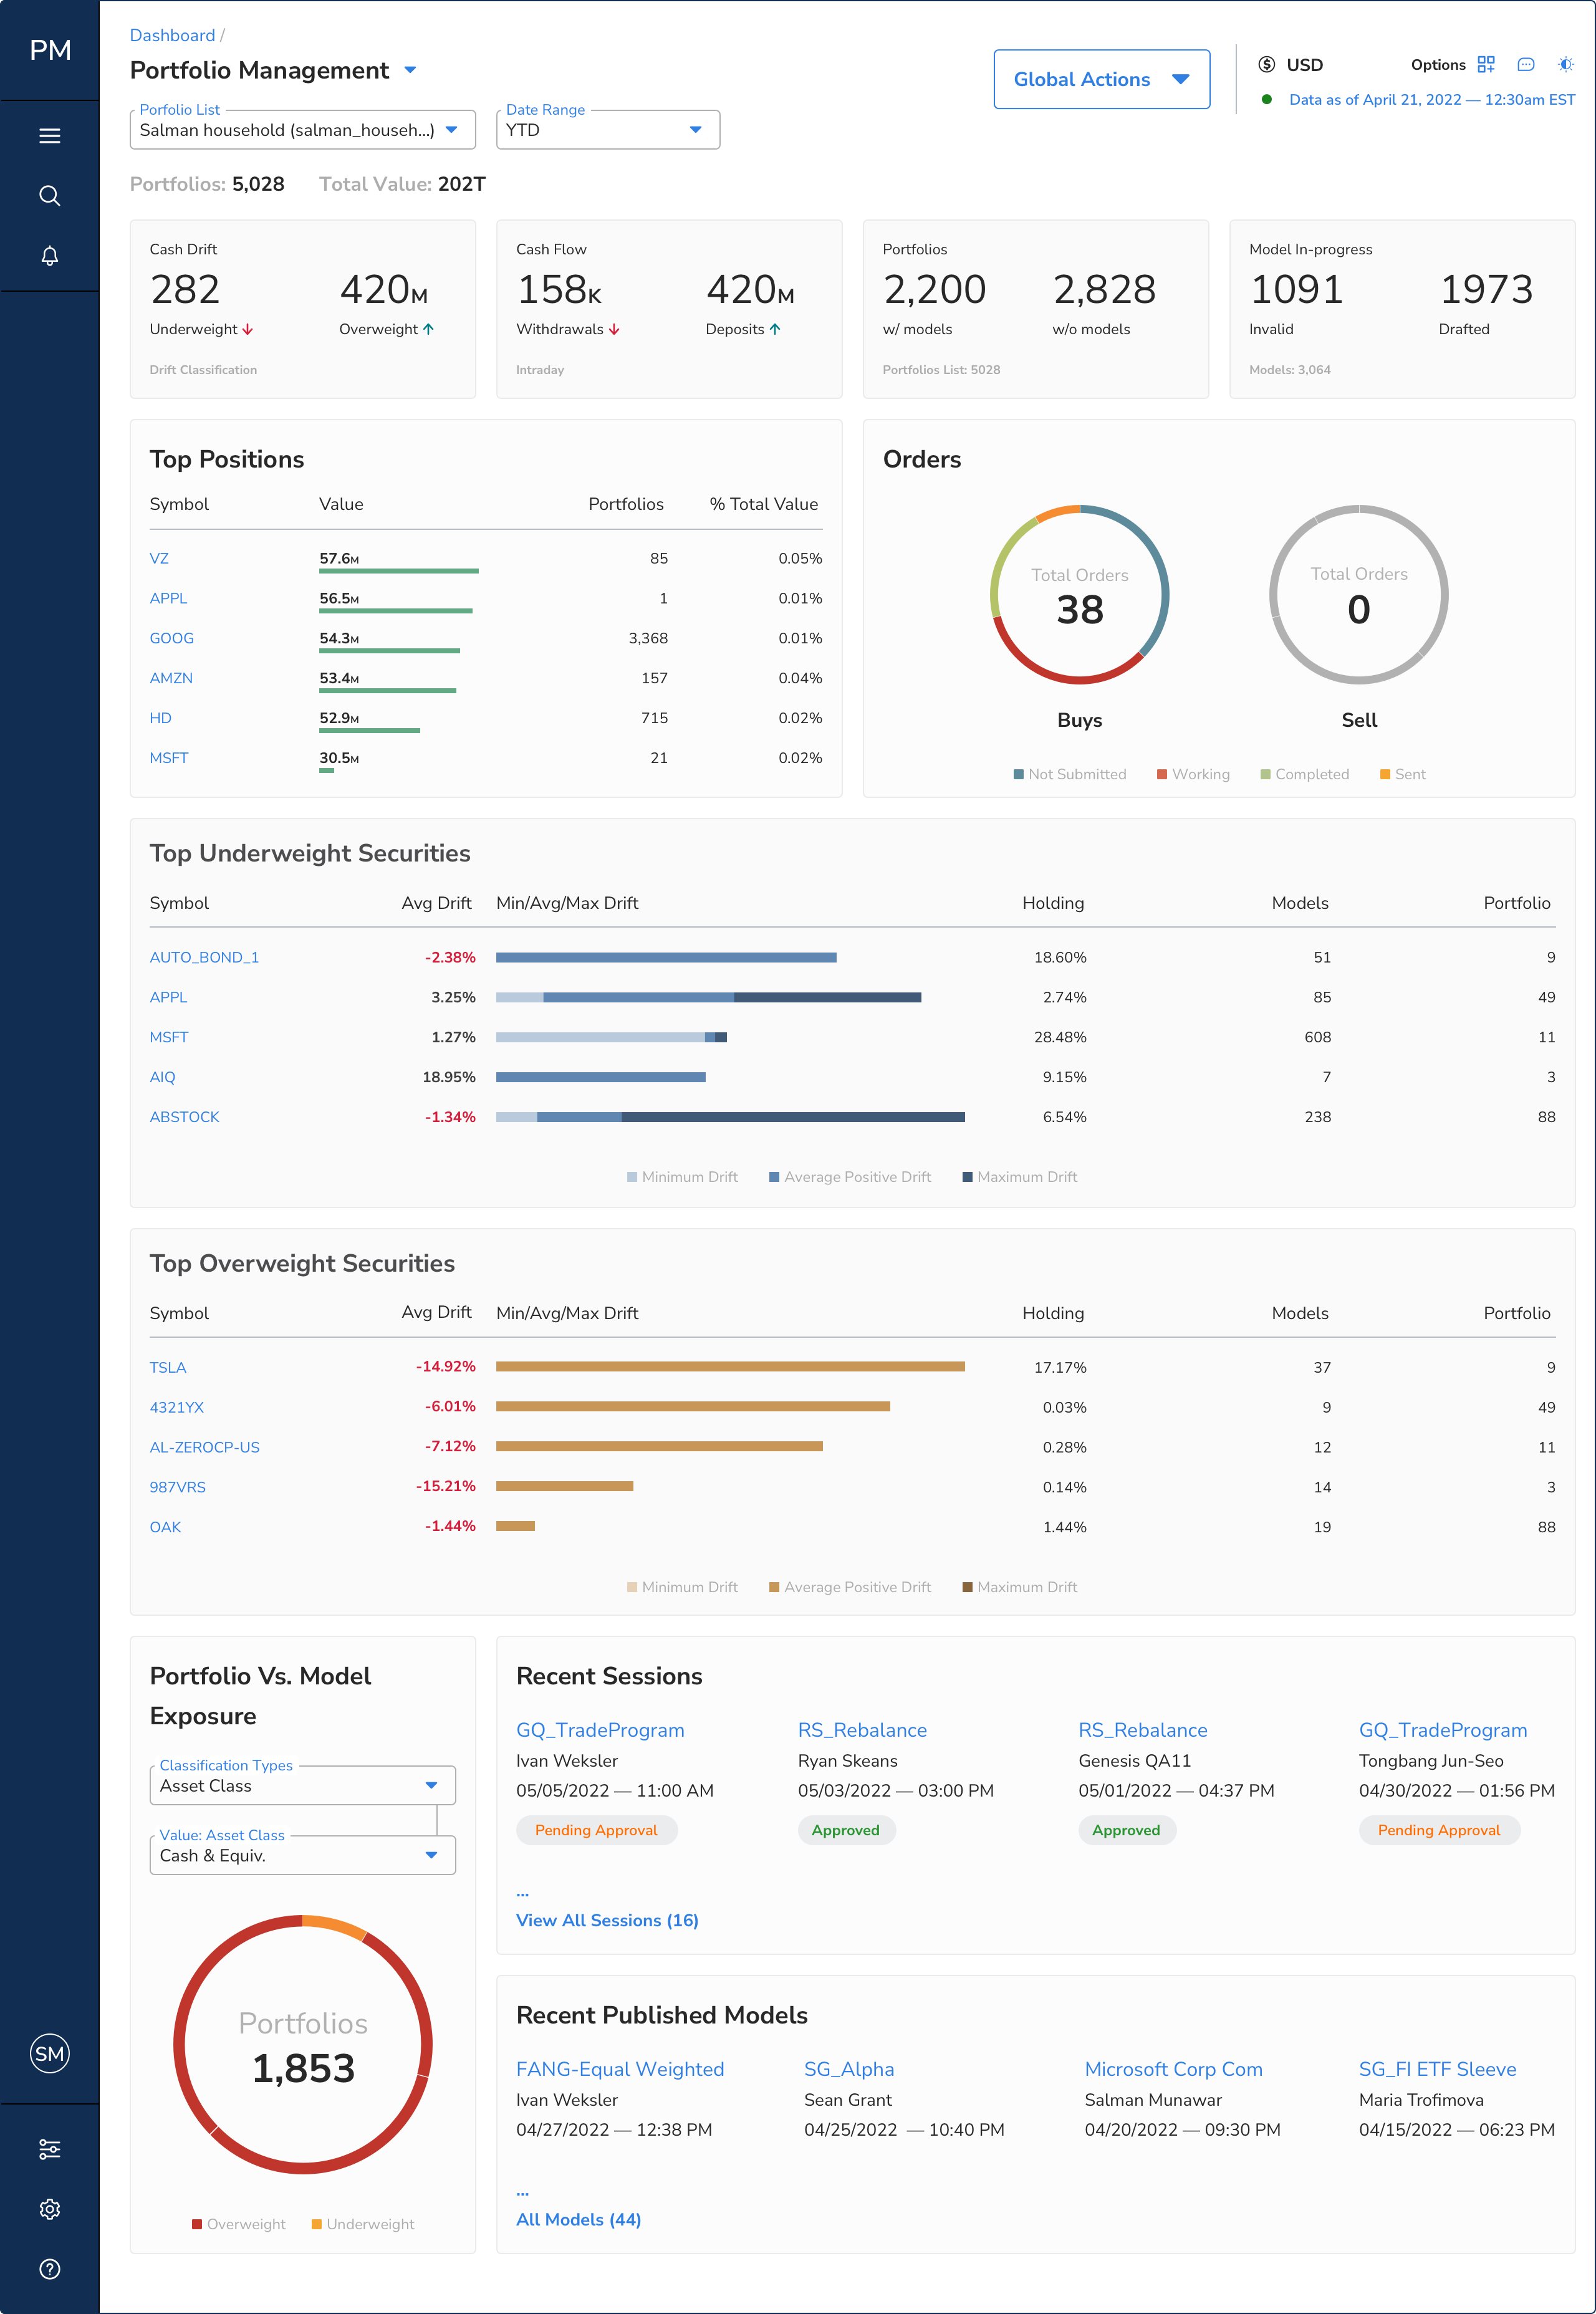
Task: Open the Classification Types dropdown
Action: pos(302,1786)
